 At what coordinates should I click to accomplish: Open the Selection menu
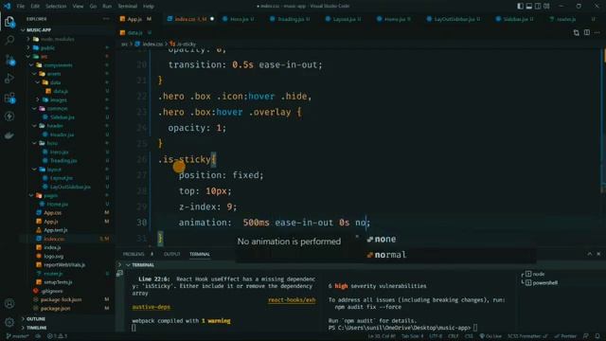56,7
